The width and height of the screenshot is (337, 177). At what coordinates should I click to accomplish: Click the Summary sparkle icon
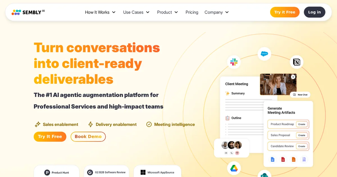(227, 93)
